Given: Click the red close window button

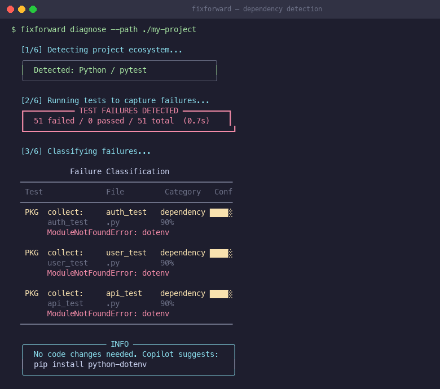Looking at the screenshot, I should (10, 9).
